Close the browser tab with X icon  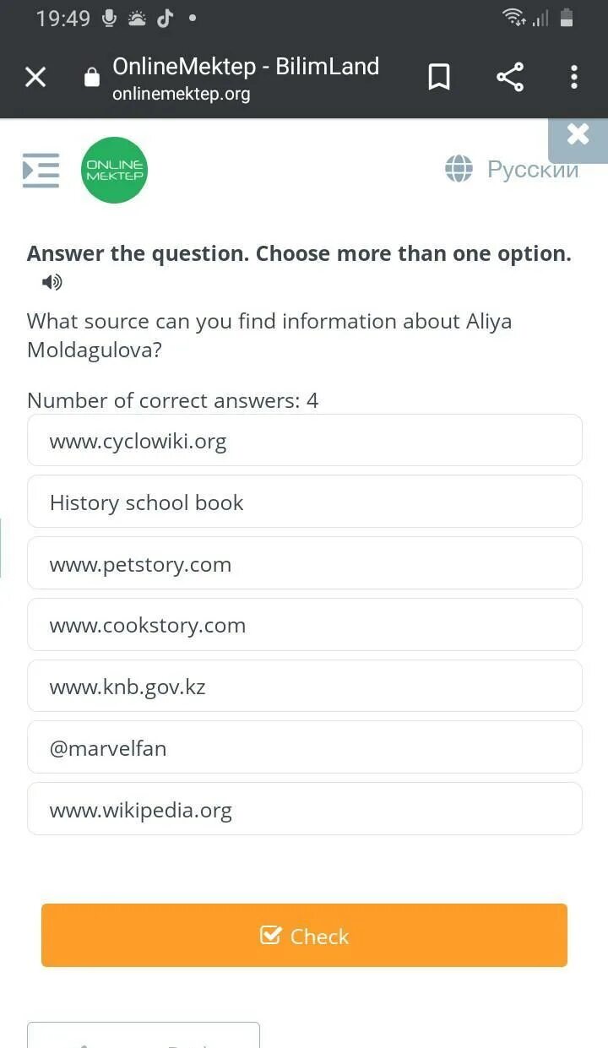coord(35,78)
